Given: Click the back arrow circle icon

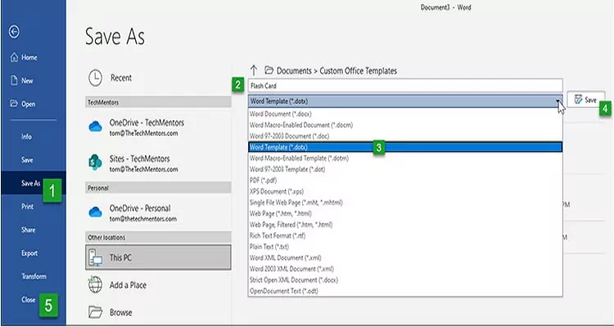Looking at the screenshot, I should 14,32.
